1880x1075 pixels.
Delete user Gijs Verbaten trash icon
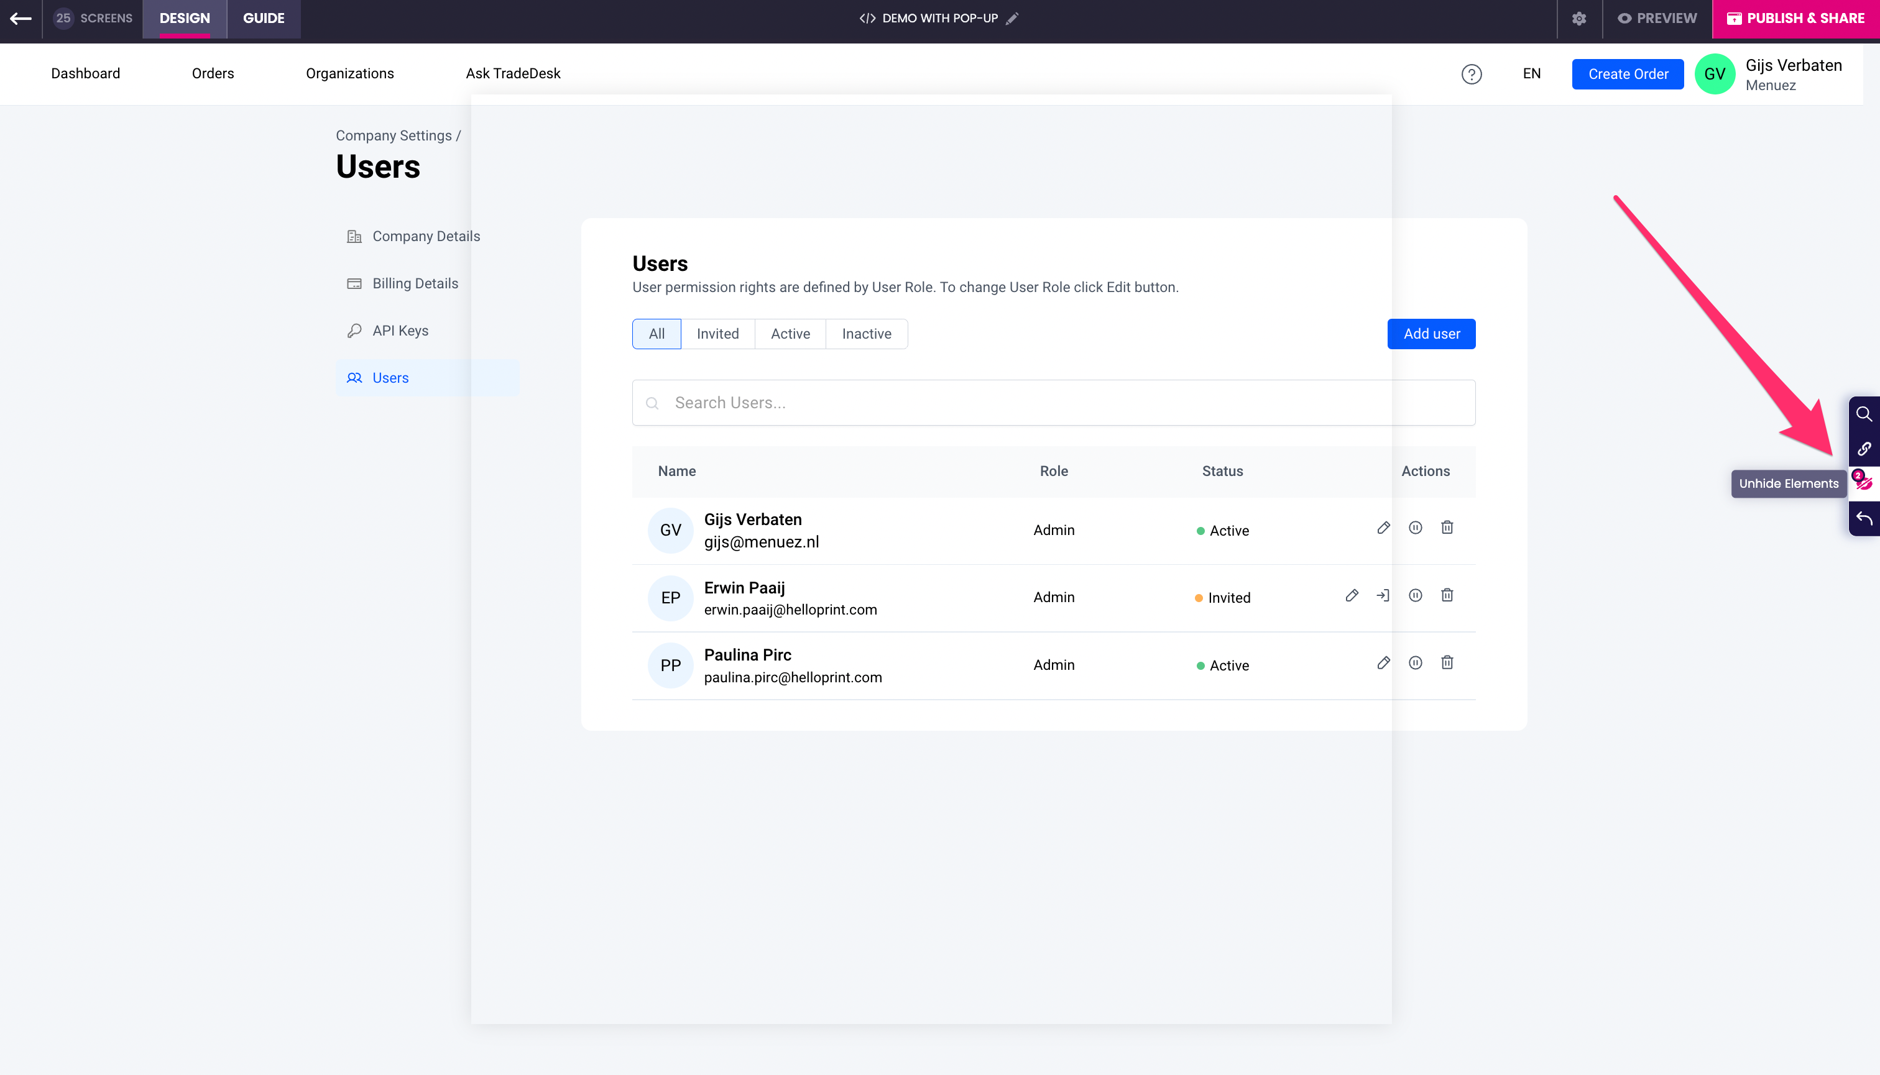point(1447,528)
